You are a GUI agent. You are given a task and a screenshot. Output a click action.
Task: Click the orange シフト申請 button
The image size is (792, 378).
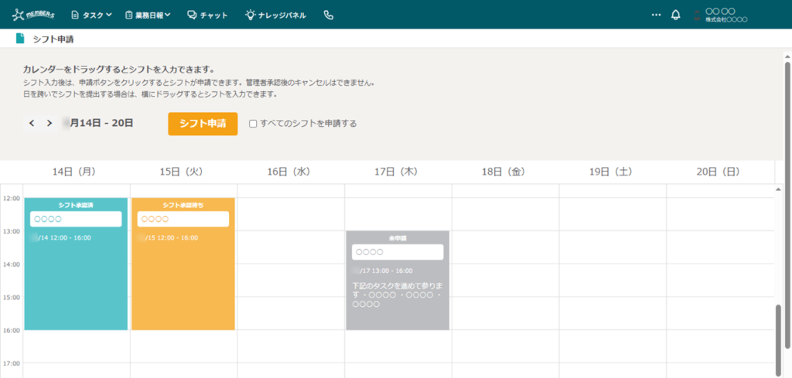tap(203, 124)
